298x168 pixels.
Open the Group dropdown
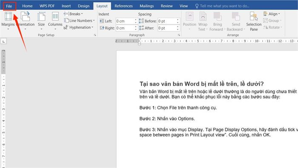(272, 20)
